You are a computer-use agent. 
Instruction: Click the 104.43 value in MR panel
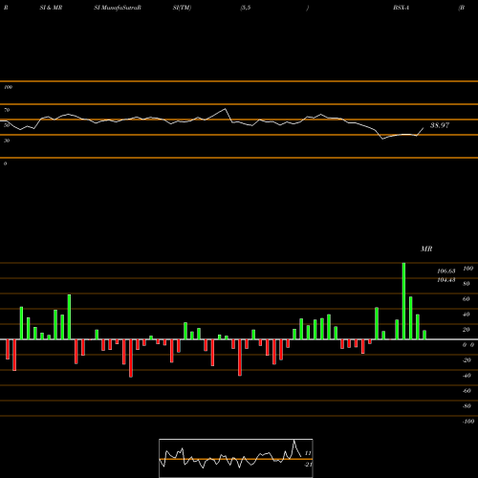[x=446, y=280]
